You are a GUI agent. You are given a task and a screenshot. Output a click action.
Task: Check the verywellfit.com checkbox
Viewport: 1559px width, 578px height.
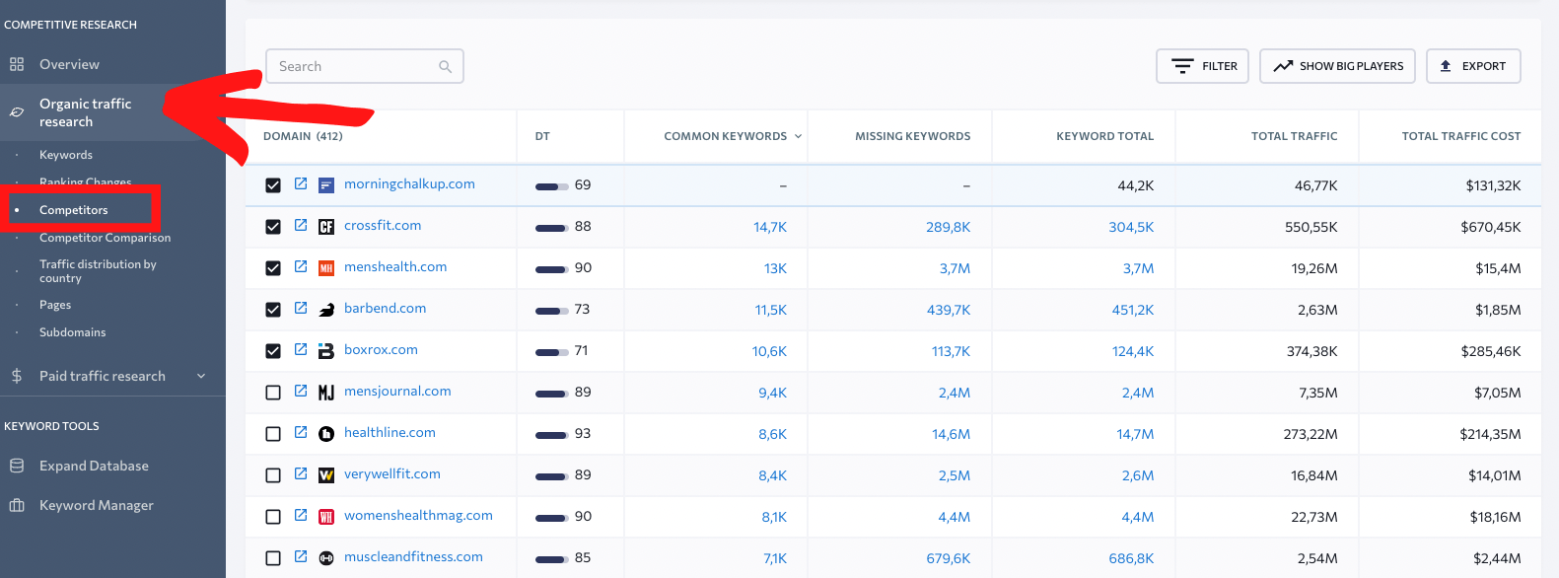click(x=273, y=475)
